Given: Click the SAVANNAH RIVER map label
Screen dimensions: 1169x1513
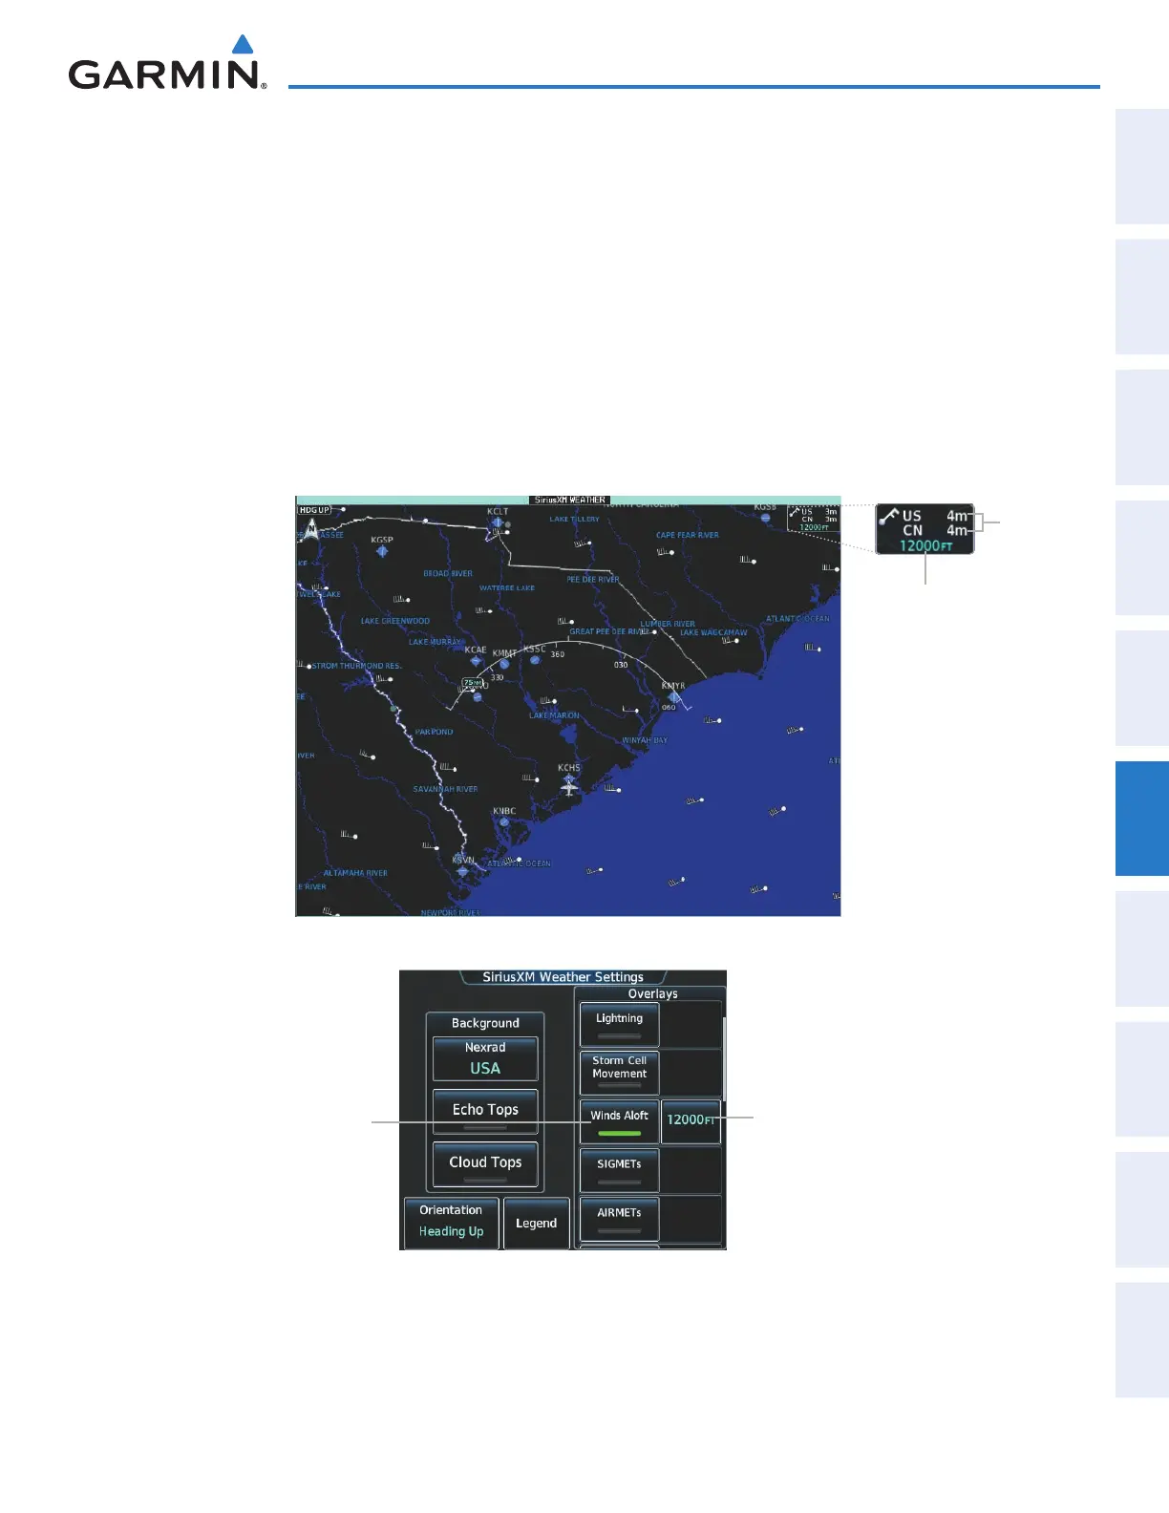Looking at the screenshot, I should click(445, 789).
